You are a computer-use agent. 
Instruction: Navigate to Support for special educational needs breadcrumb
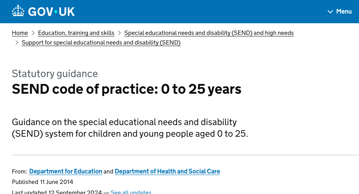tap(101, 43)
